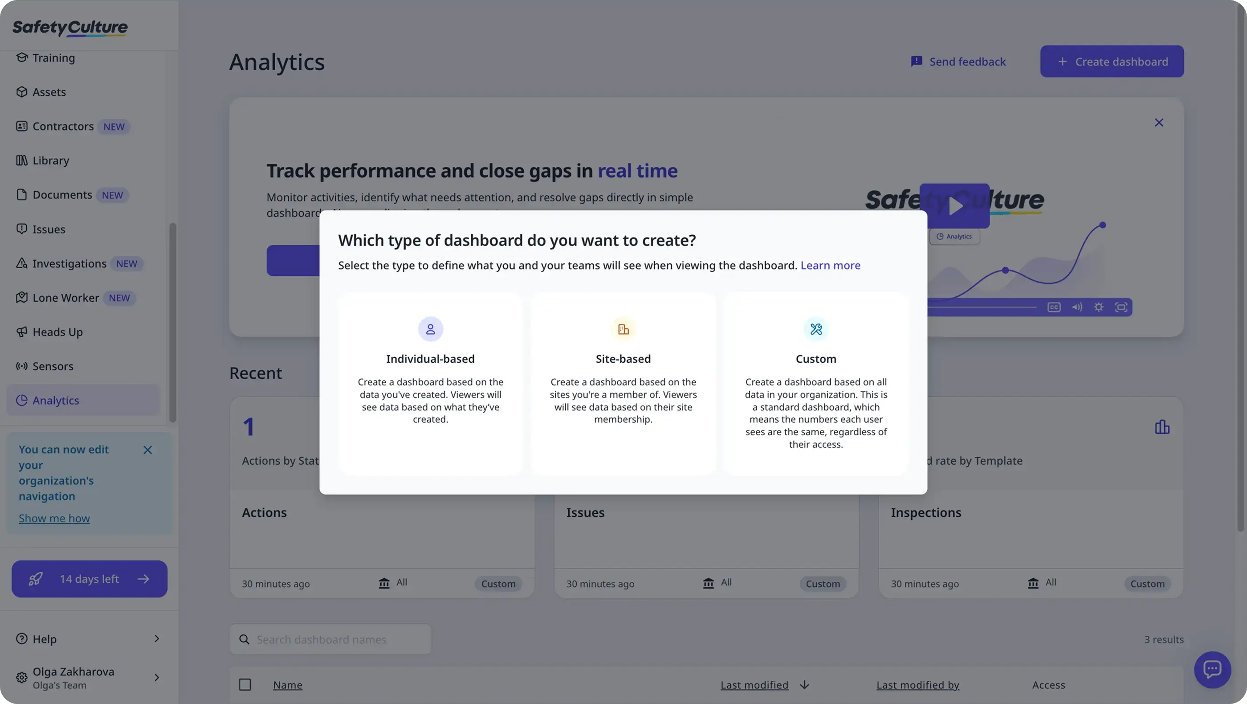
Task: Open video player settings gear
Action: [1099, 307]
